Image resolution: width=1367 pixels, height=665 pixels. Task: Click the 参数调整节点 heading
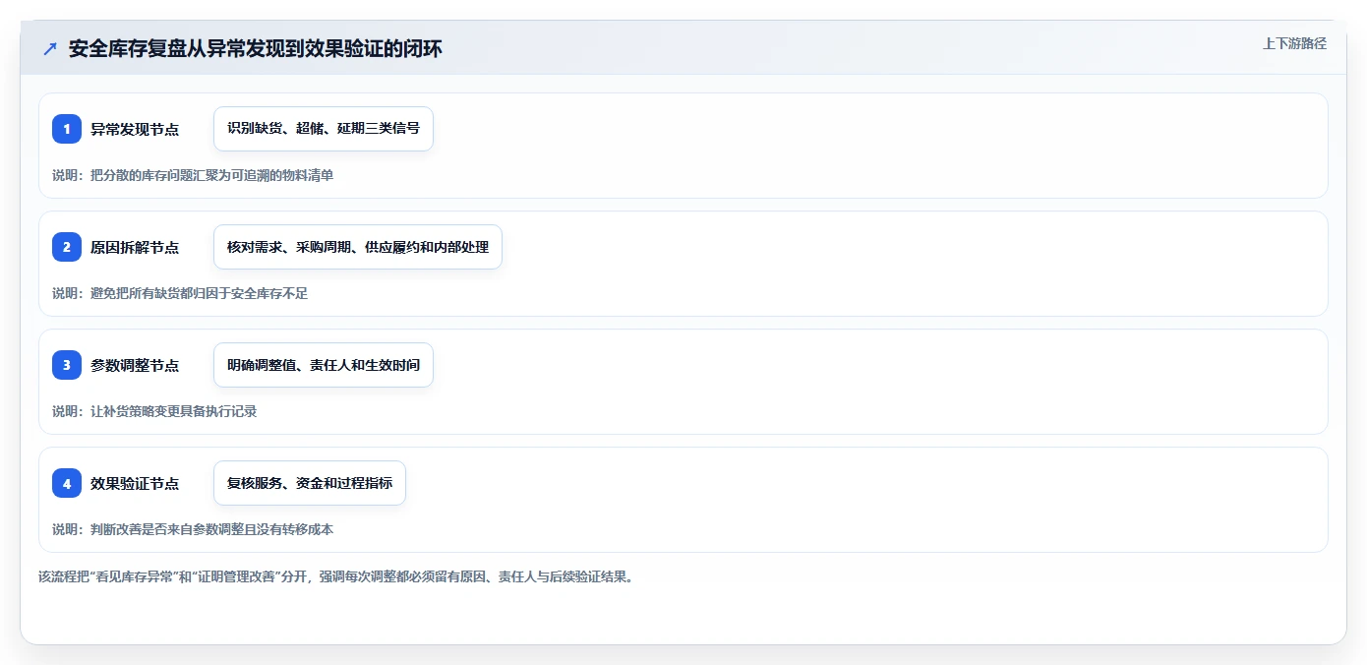135,365
